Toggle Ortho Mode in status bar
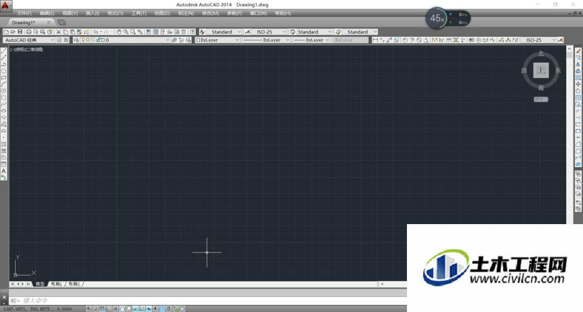Image resolution: width=583 pixels, height=312 pixels. pos(108,309)
